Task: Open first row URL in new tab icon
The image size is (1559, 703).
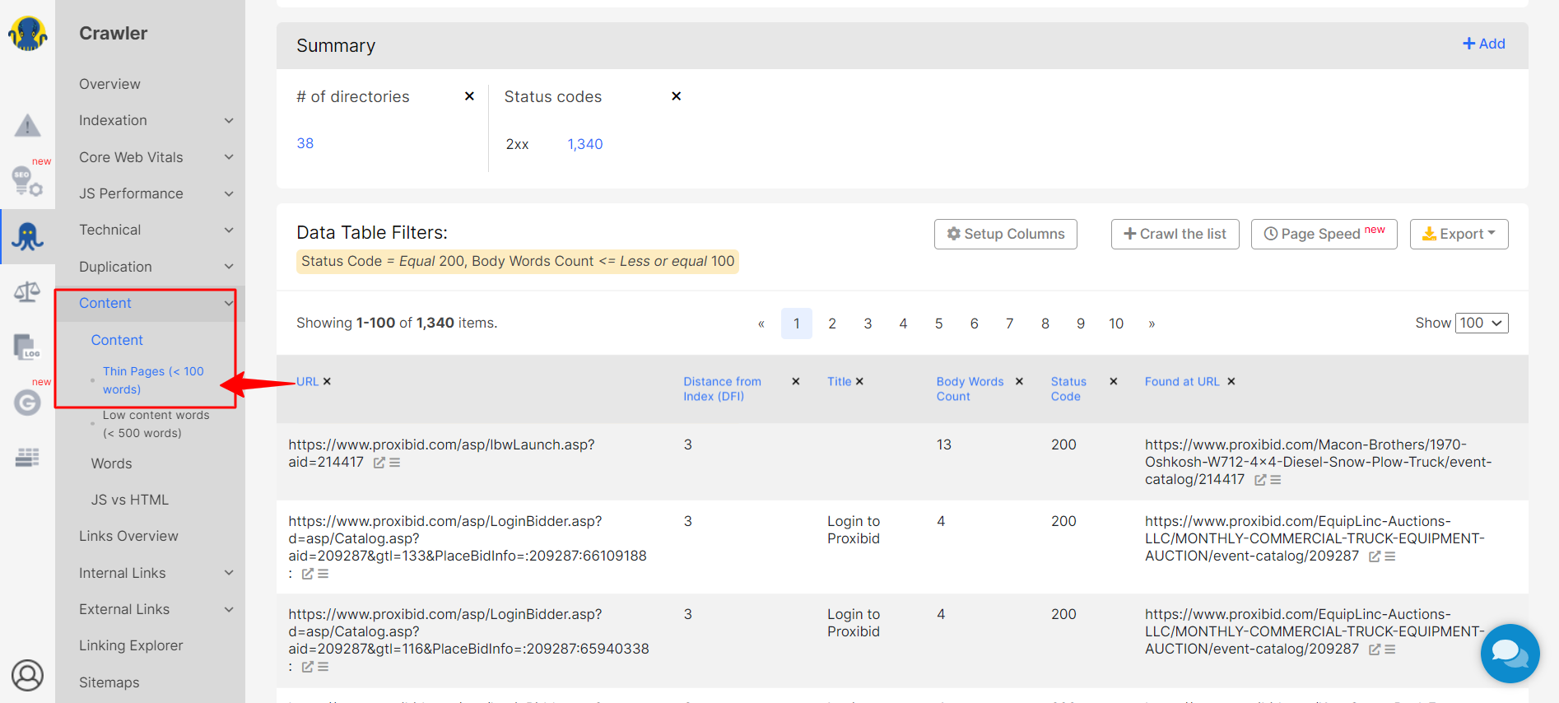Action: pyautogui.click(x=379, y=463)
